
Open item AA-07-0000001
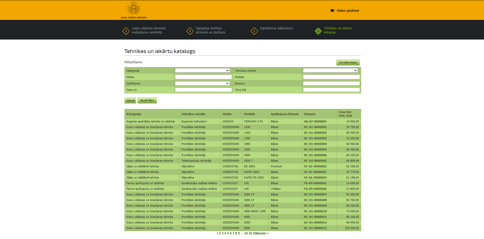[x=315, y=121]
